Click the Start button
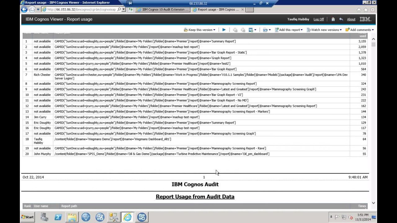 [27, 217]
